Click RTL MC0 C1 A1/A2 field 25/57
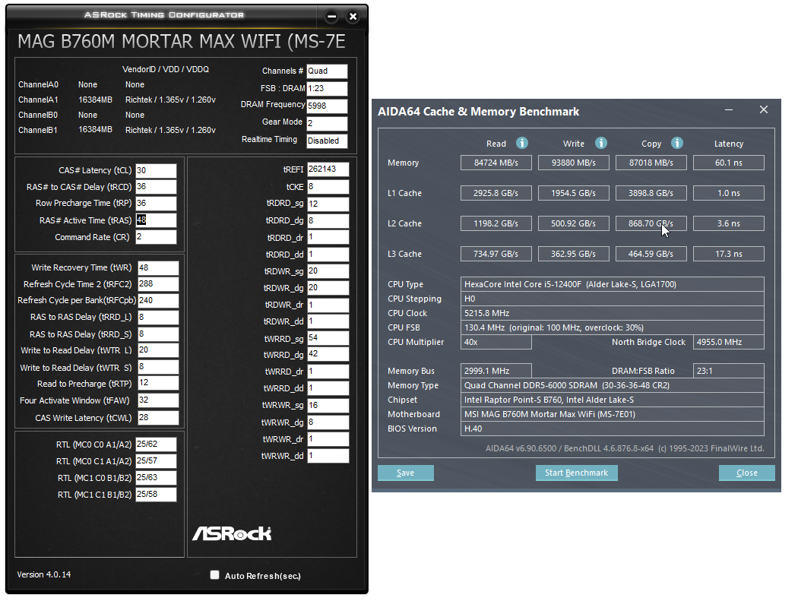798x601 pixels. (x=156, y=461)
